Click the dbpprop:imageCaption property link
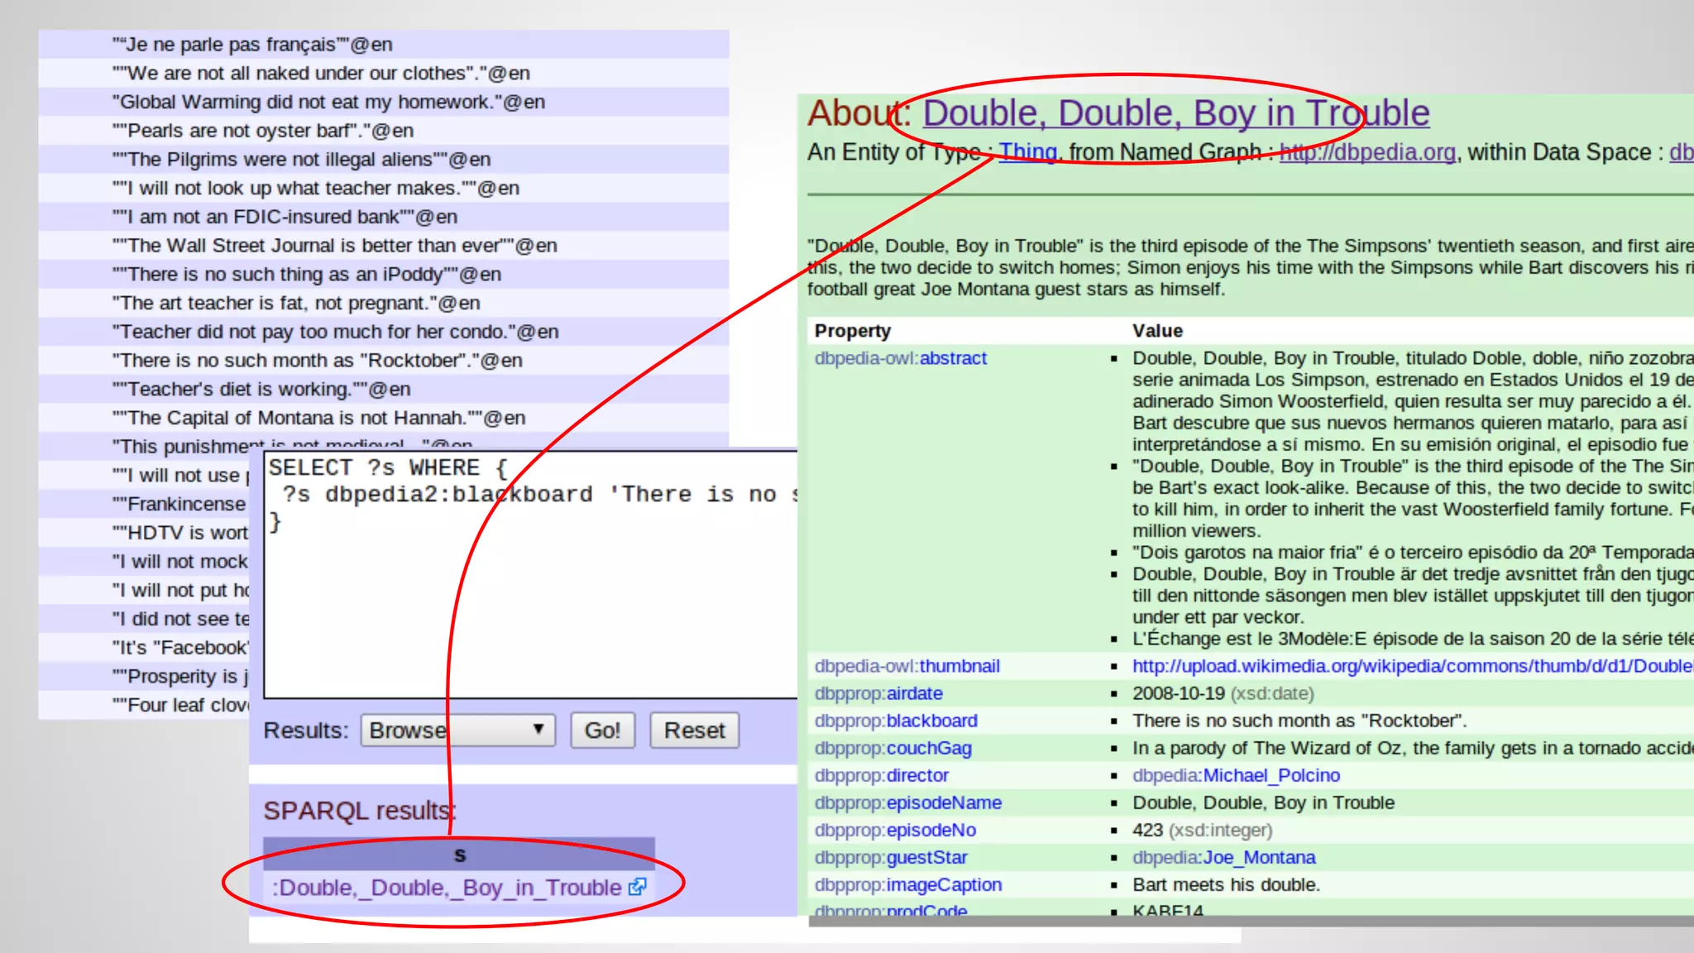This screenshot has width=1694, height=953. click(907, 884)
